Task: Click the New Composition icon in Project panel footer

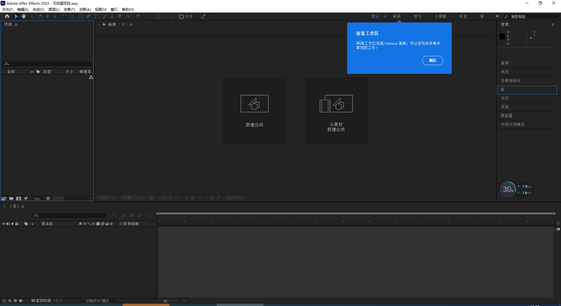Action: tap(18, 199)
